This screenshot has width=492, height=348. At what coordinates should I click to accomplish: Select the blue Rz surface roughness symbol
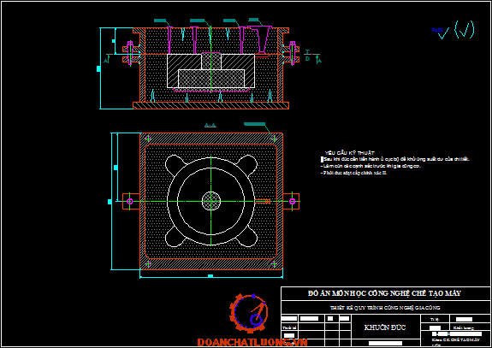pyautogui.click(x=441, y=32)
